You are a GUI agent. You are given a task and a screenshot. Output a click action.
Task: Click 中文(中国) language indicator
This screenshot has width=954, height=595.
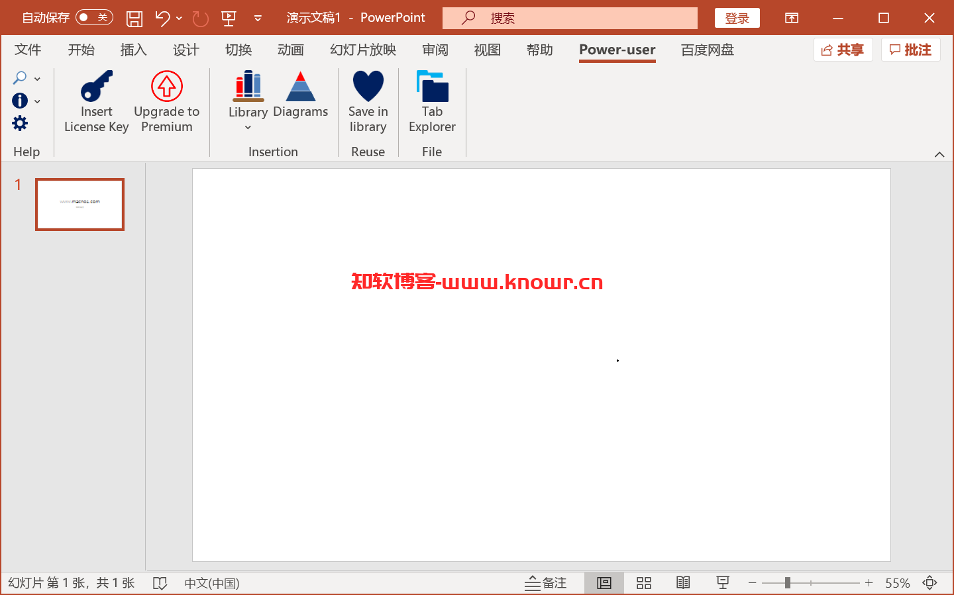point(212,583)
